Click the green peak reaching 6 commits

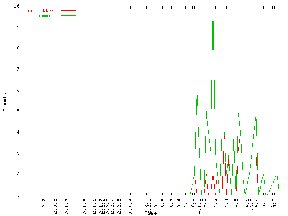pos(197,91)
